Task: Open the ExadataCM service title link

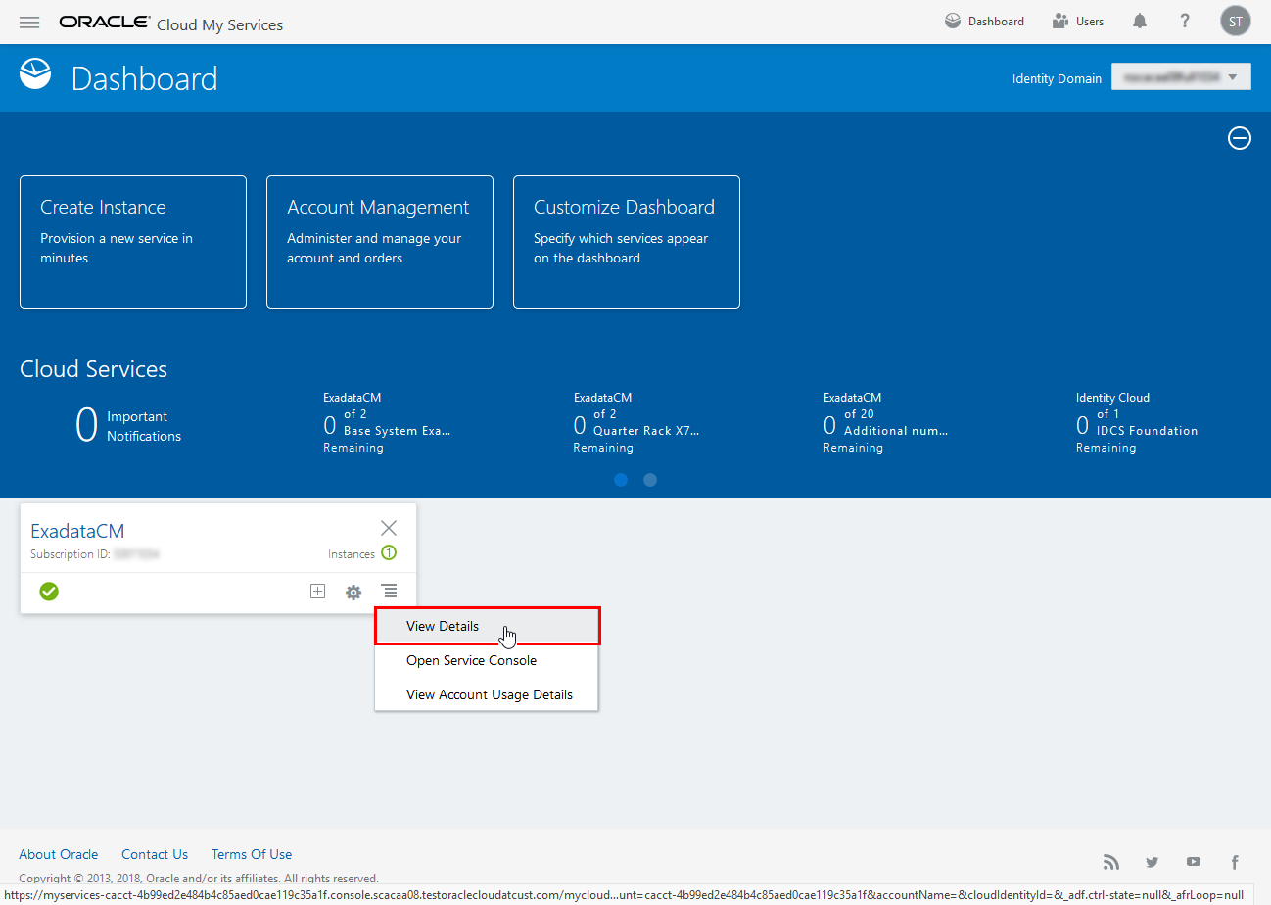Action: 77,531
